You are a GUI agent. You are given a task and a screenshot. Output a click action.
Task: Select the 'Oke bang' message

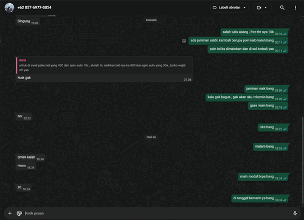273,128
